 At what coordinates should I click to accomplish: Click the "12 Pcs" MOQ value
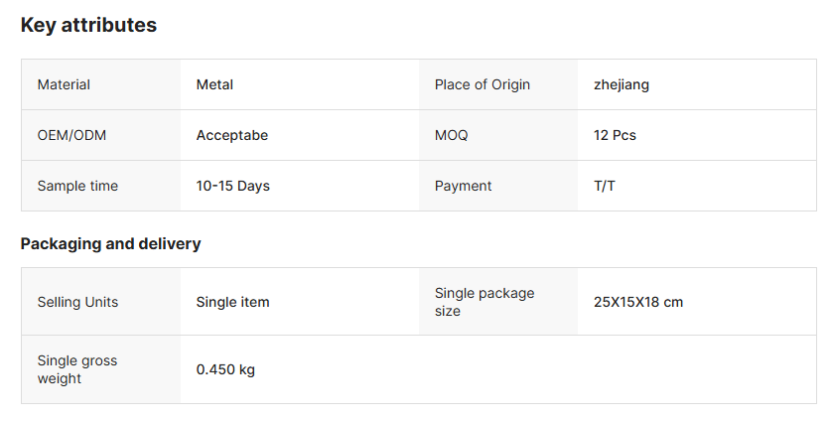(615, 135)
